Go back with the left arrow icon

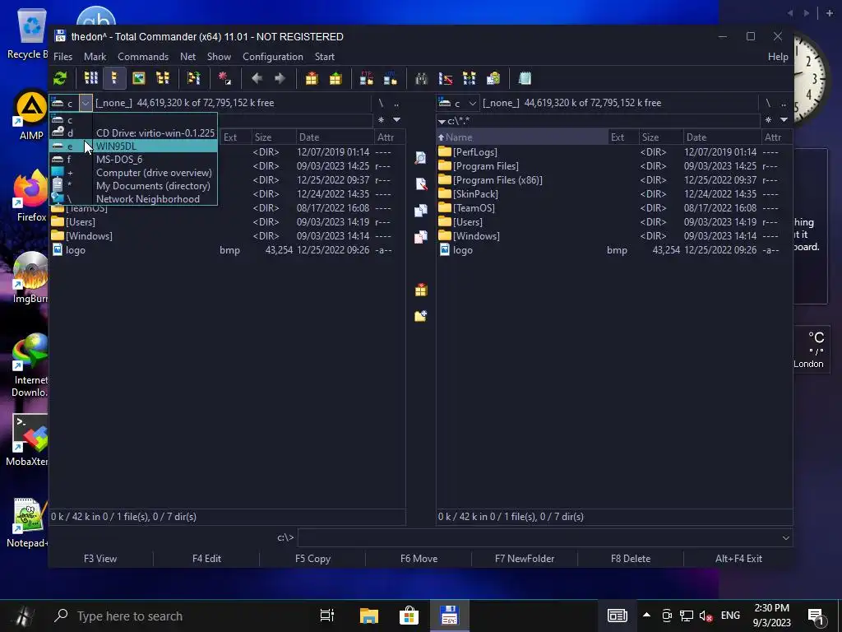(257, 78)
